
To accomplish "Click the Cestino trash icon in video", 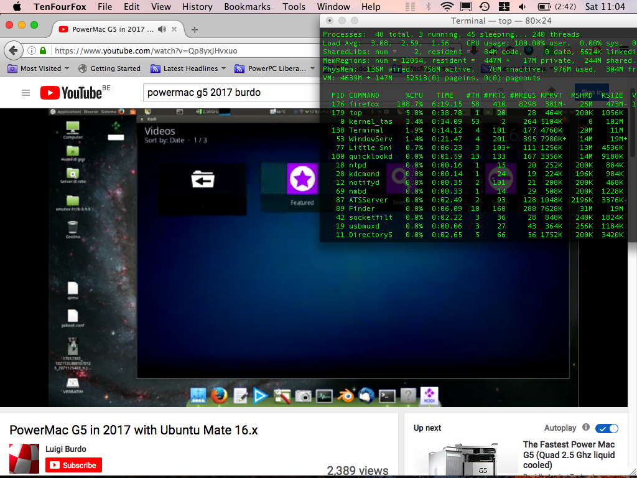I will tap(73, 230).
